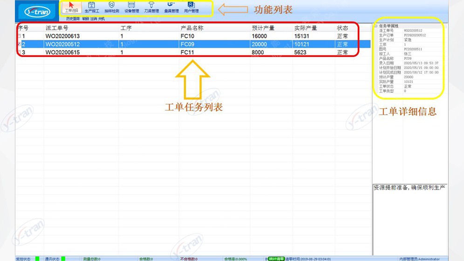464x261 pixels.
Task: Click 合格率:0.000% in the status bar
Action: pos(236,259)
